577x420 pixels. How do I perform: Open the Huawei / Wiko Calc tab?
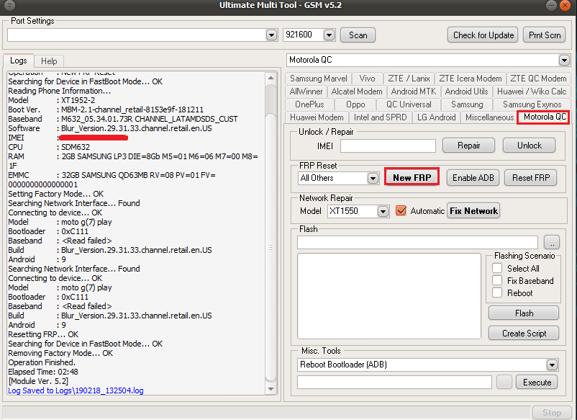point(532,91)
